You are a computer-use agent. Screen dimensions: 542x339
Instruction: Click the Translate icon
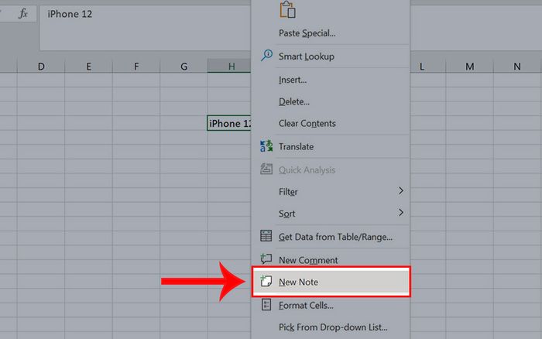tap(266, 146)
